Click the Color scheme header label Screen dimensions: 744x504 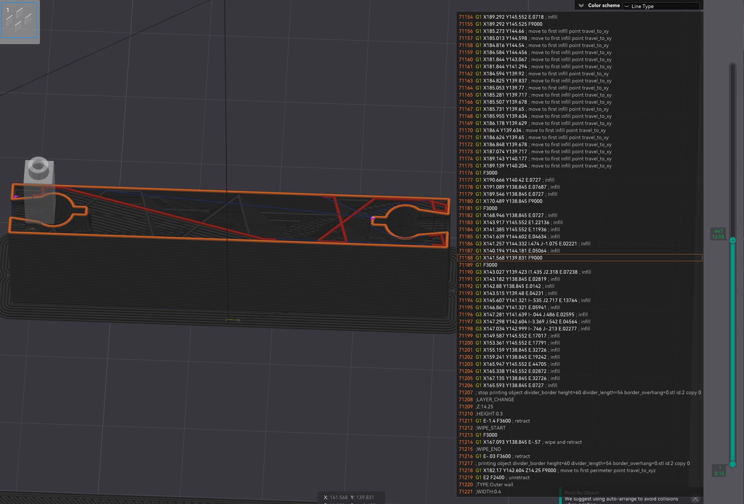coord(604,5)
